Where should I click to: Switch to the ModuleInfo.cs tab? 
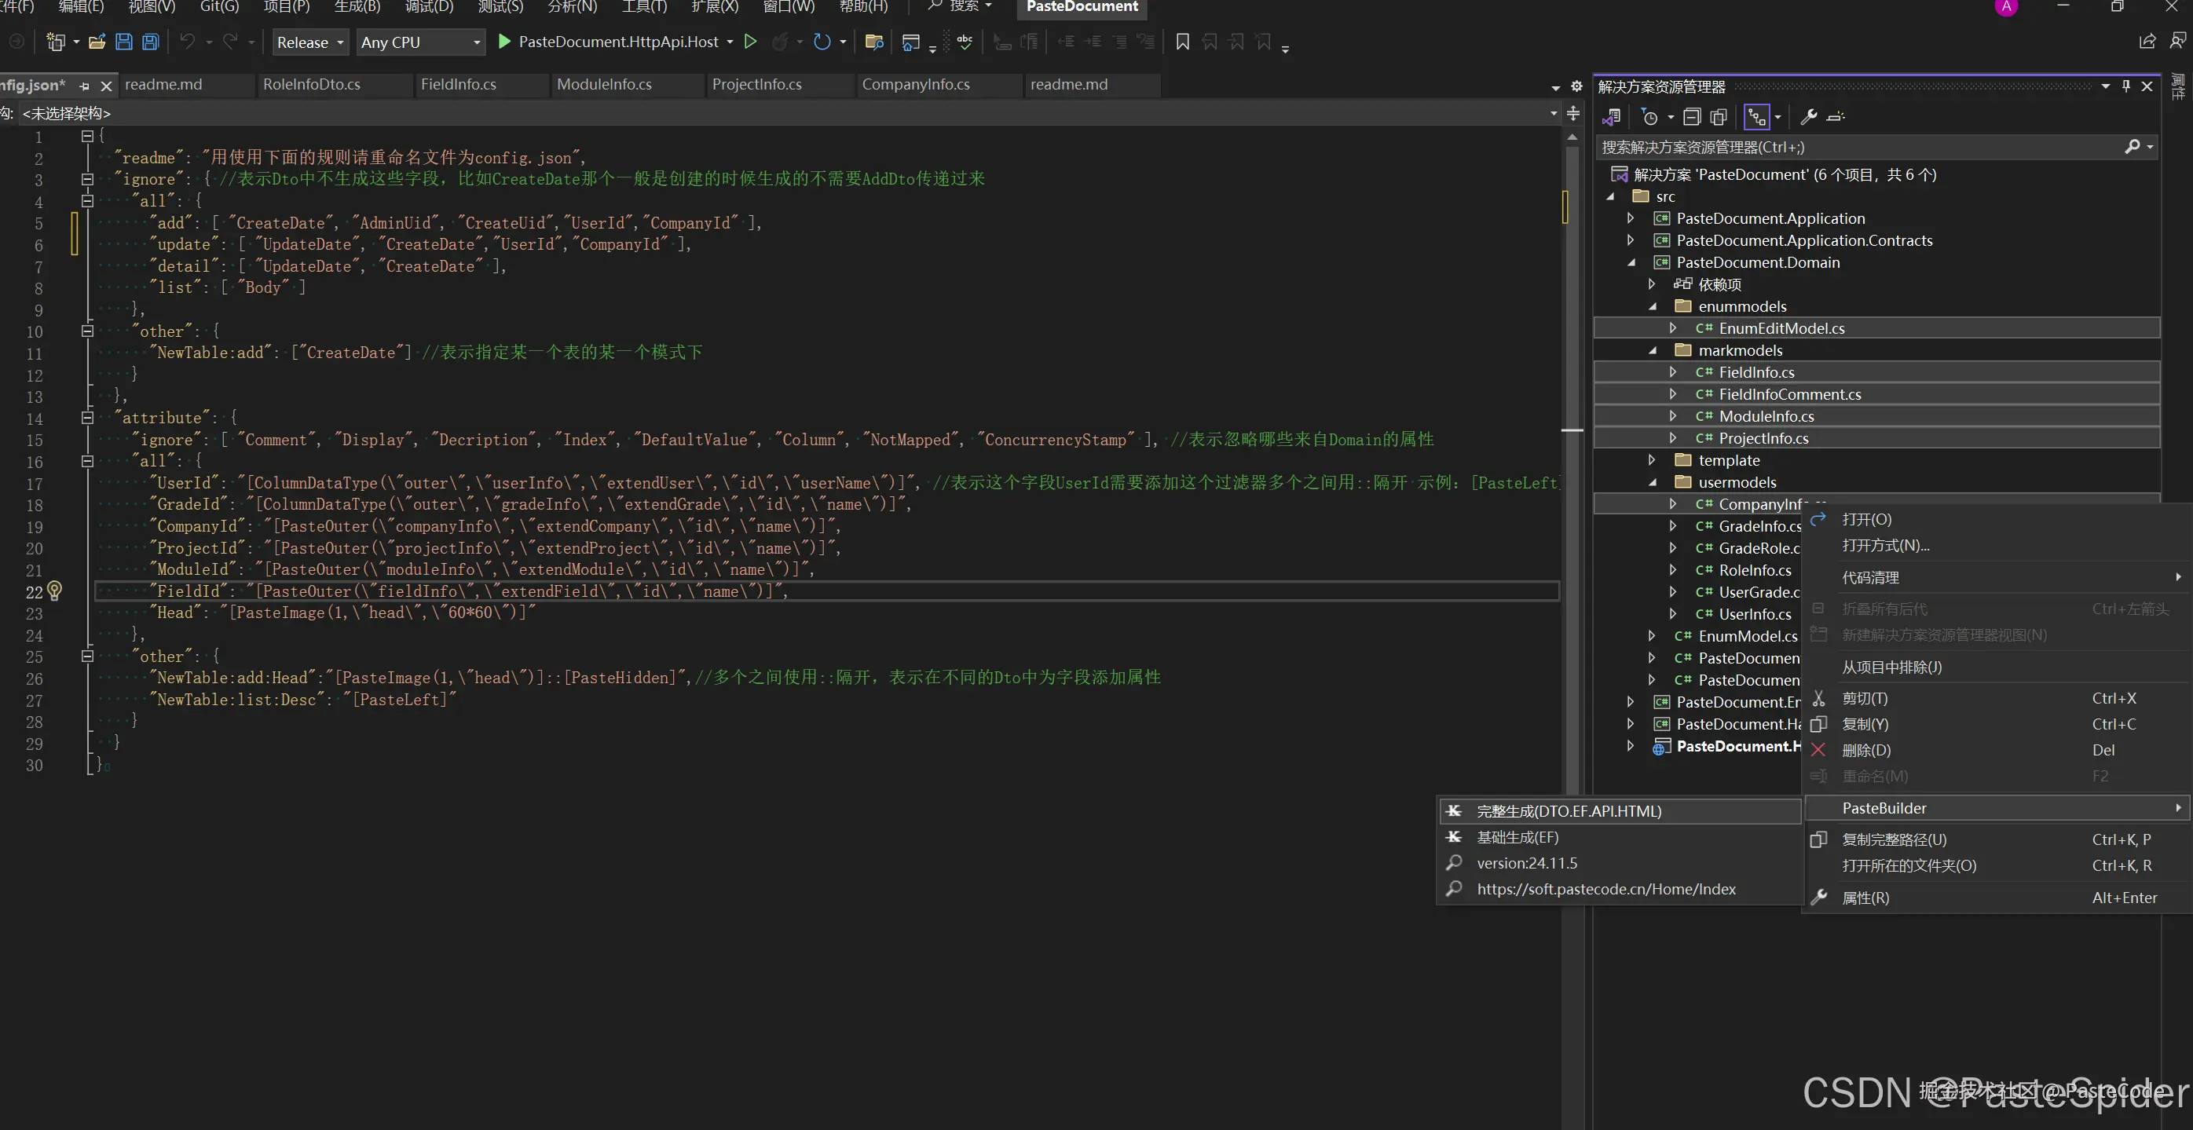pyautogui.click(x=603, y=84)
